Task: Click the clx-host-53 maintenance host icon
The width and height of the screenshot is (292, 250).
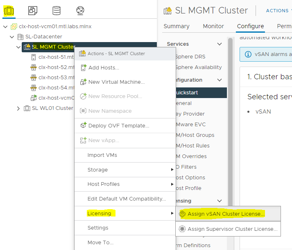Action: (33, 78)
